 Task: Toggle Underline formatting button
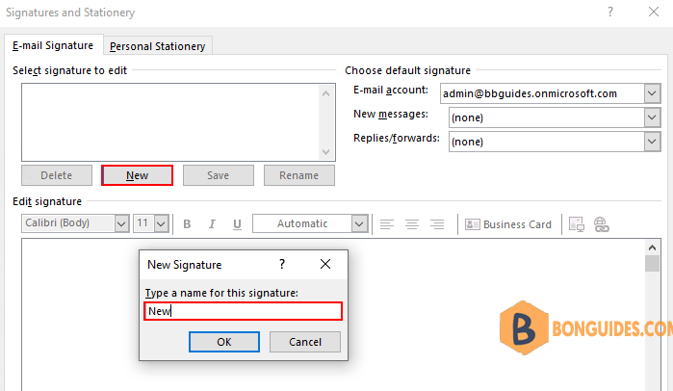click(237, 224)
